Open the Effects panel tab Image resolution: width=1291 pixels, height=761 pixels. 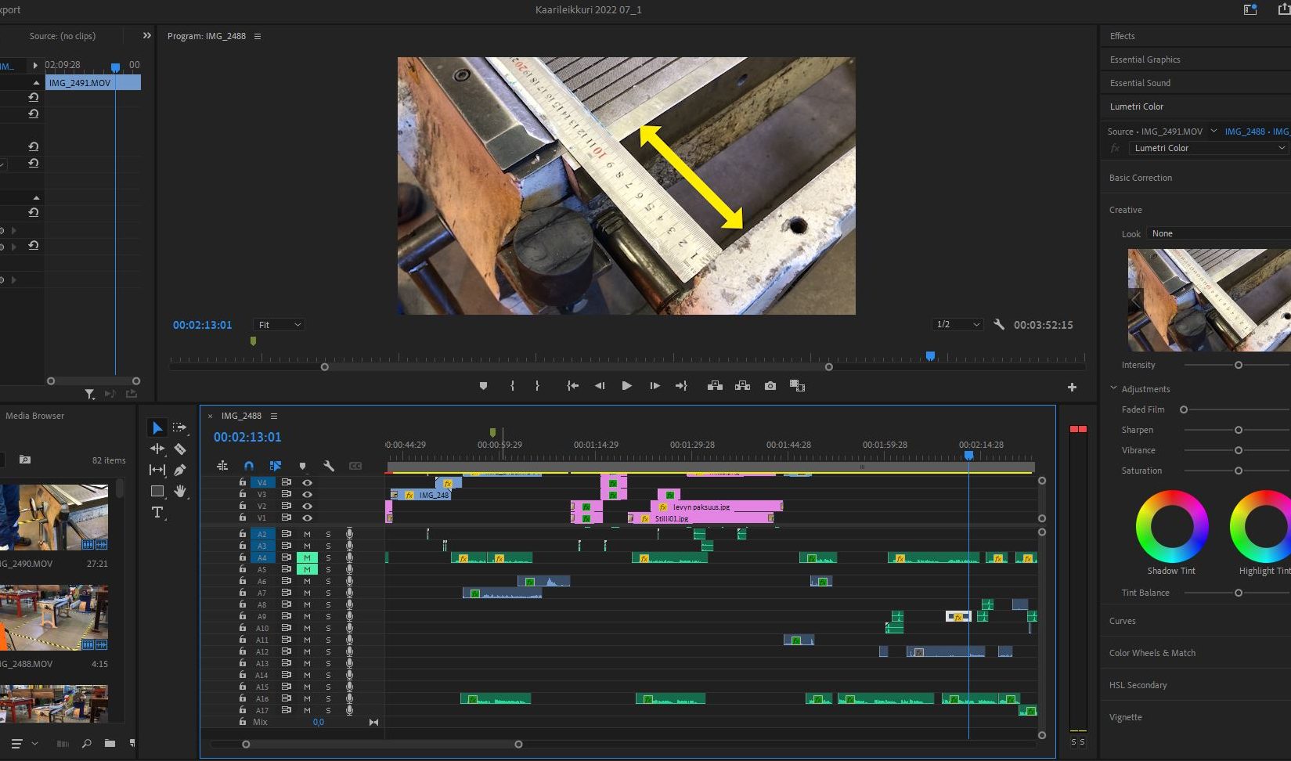point(1122,36)
